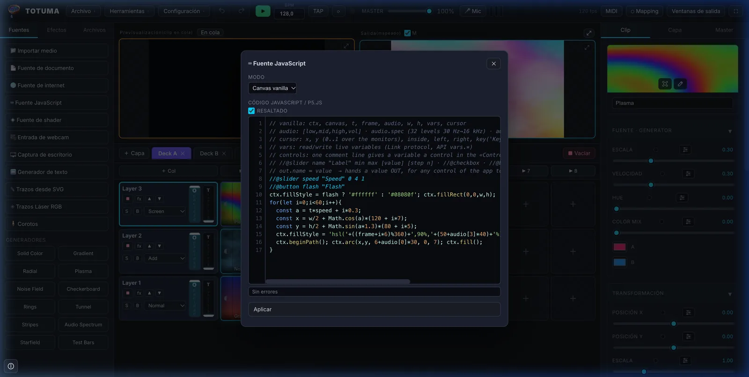Viewport: 749px width, 377px height.
Task: Switch to the Archivos tab
Action: 95,30
